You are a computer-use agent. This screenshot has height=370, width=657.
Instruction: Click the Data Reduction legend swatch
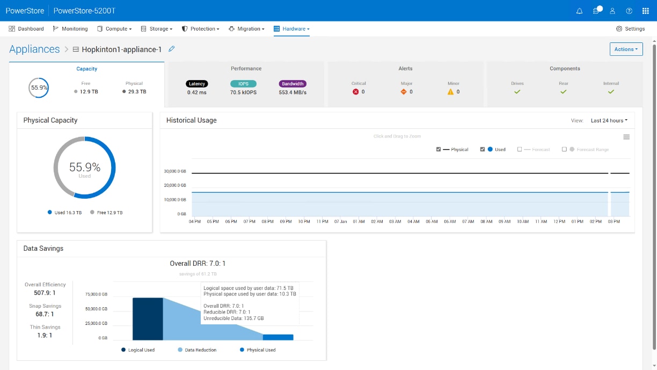[180, 350]
